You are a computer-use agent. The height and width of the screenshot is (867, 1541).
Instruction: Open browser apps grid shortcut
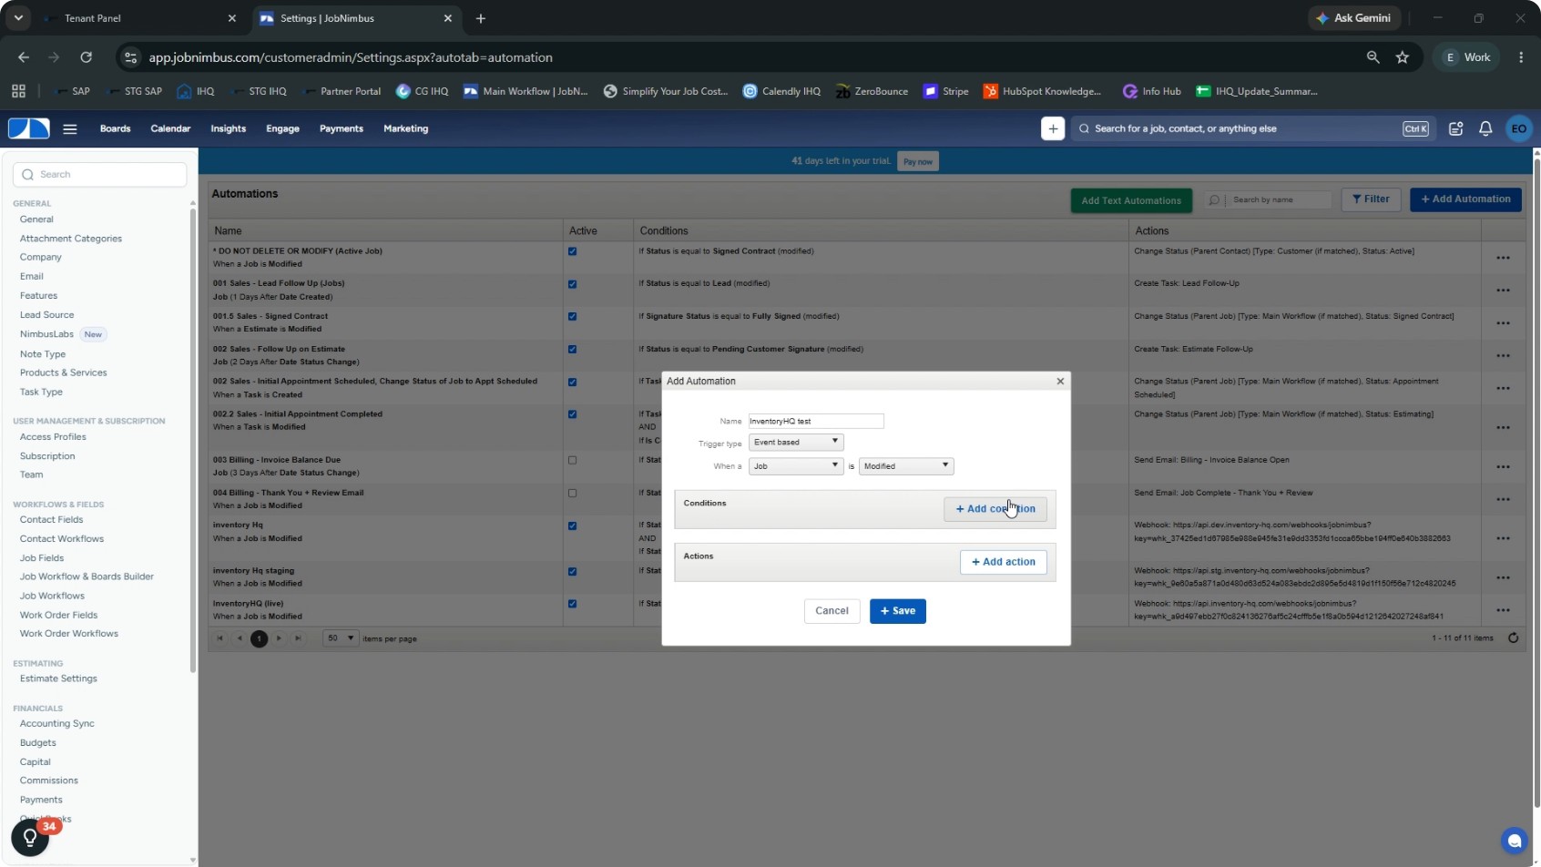pos(18,91)
